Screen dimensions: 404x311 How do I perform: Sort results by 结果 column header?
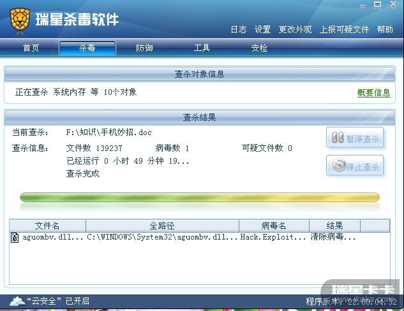click(x=334, y=226)
